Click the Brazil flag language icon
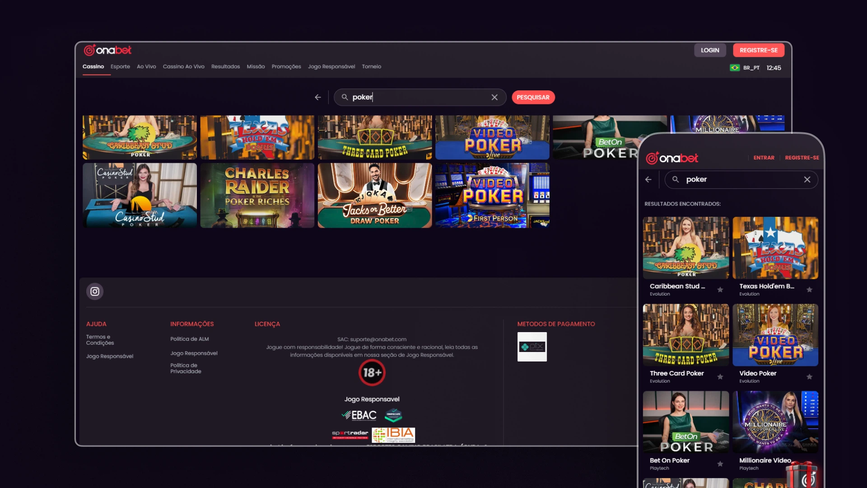This screenshot has height=488, width=867. 735,68
